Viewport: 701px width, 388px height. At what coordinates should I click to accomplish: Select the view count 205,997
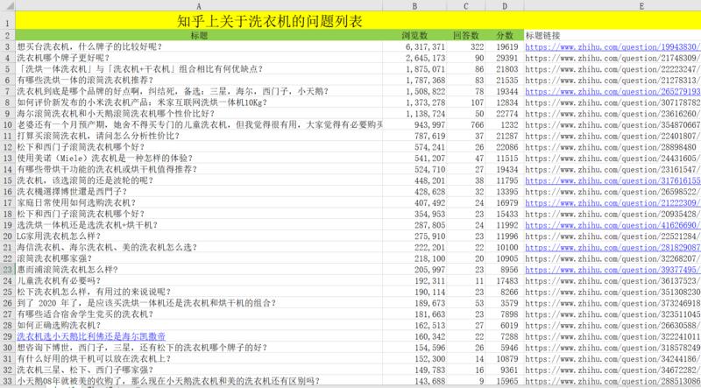tap(414, 270)
